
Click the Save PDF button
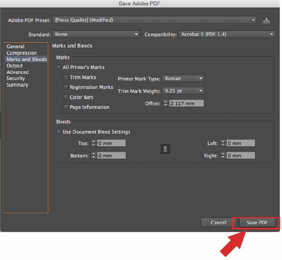point(256,222)
